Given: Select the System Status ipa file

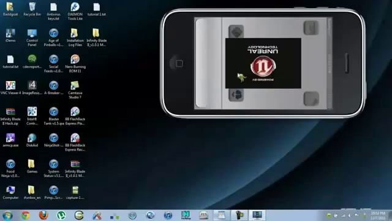Looking at the screenshot, I should pos(53,168).
